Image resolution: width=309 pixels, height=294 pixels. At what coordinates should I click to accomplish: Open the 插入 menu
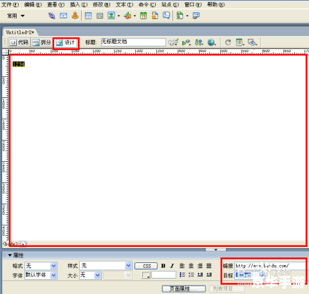pos(79,5)
